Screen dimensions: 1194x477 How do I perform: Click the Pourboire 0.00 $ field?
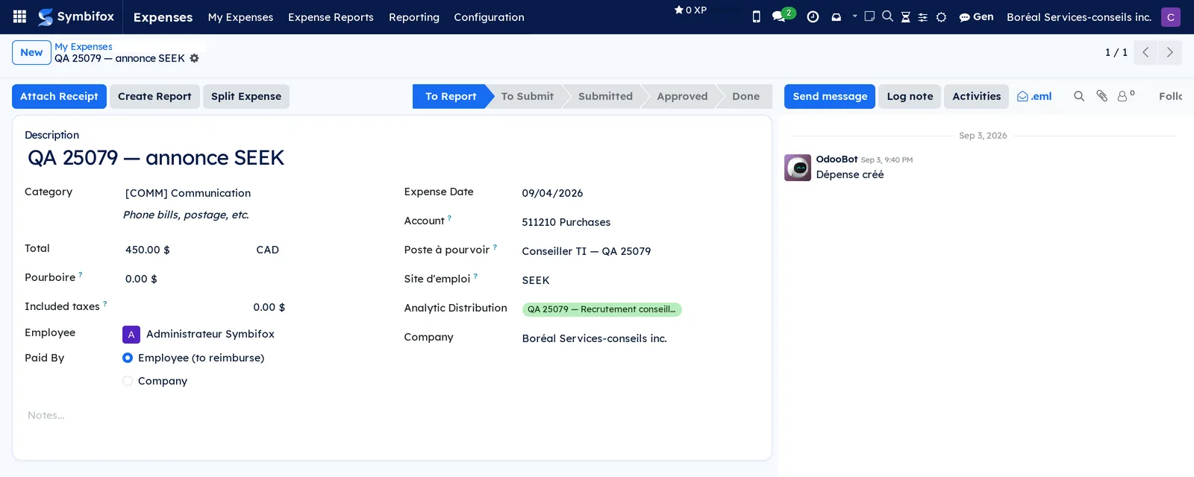[x=250, y=279]
